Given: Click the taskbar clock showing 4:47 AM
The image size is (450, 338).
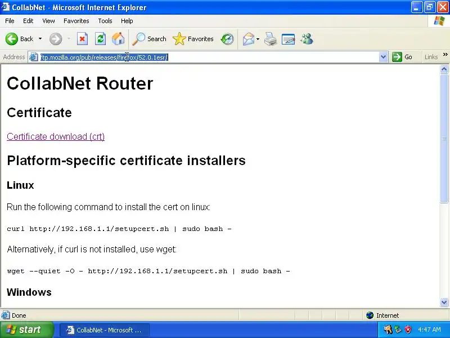Looking at the screenshot, I should (430, 330).
